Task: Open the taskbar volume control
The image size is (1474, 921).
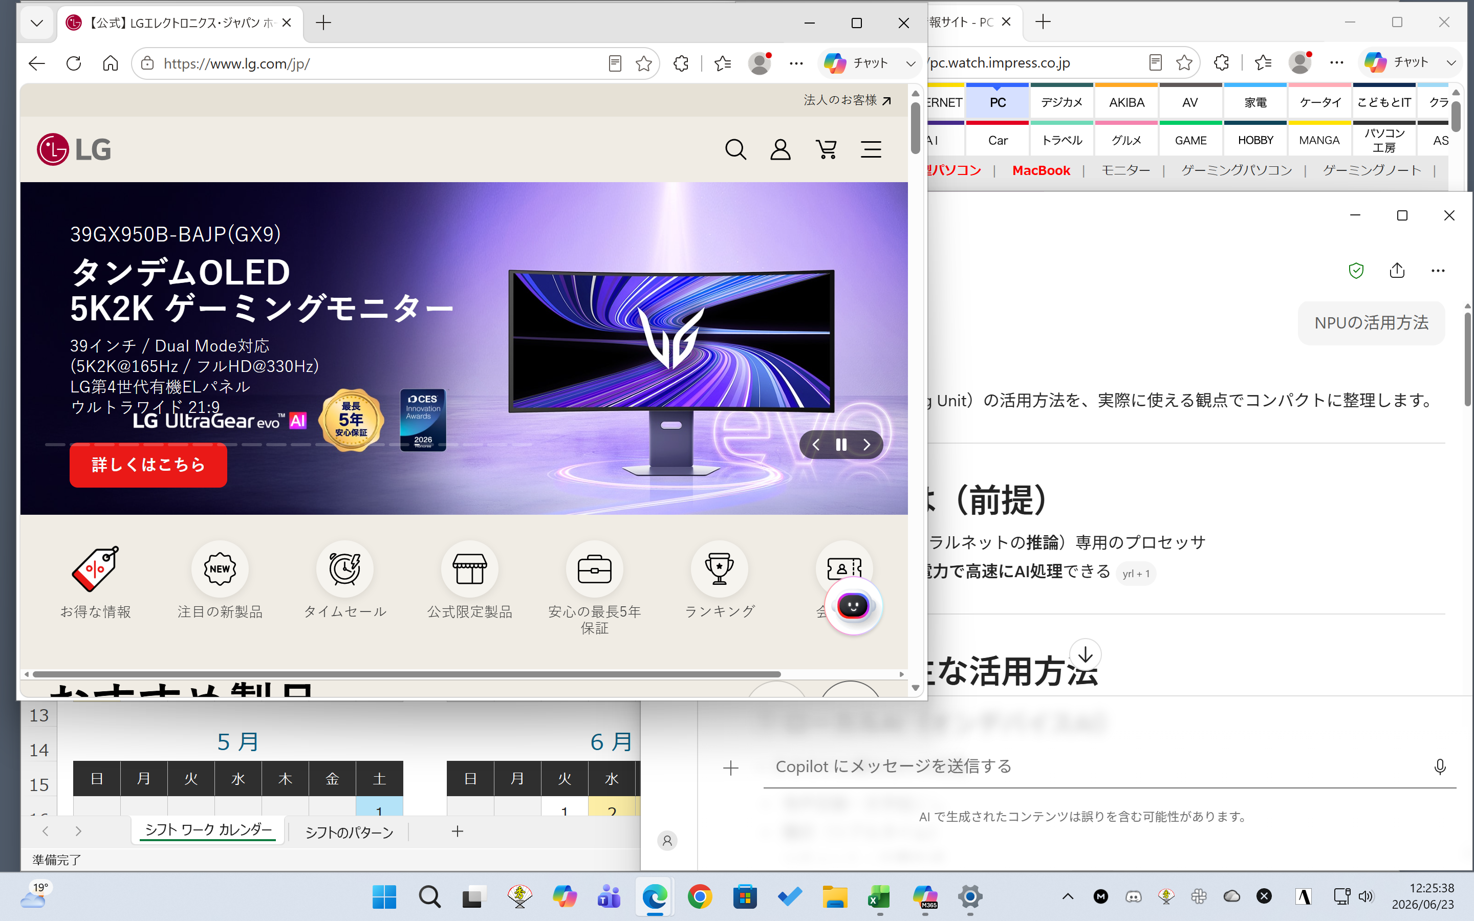Action: coord(1366,896)
